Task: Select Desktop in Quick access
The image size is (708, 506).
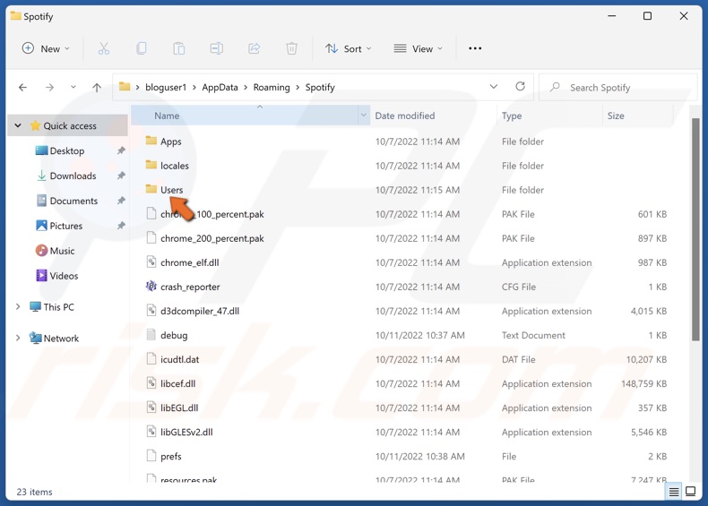Action: click(67, 150)
